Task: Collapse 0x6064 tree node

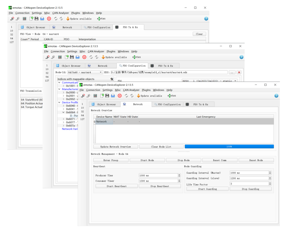Action: 64,113
